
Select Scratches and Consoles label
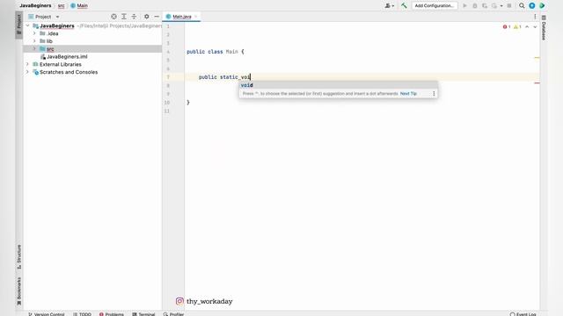pos(69,72)
